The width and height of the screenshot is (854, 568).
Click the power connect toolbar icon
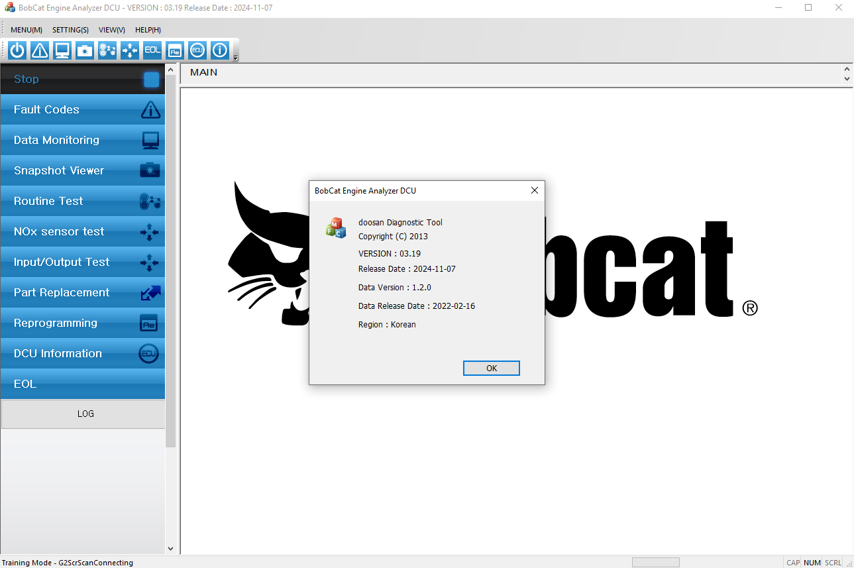coord(17,50)
